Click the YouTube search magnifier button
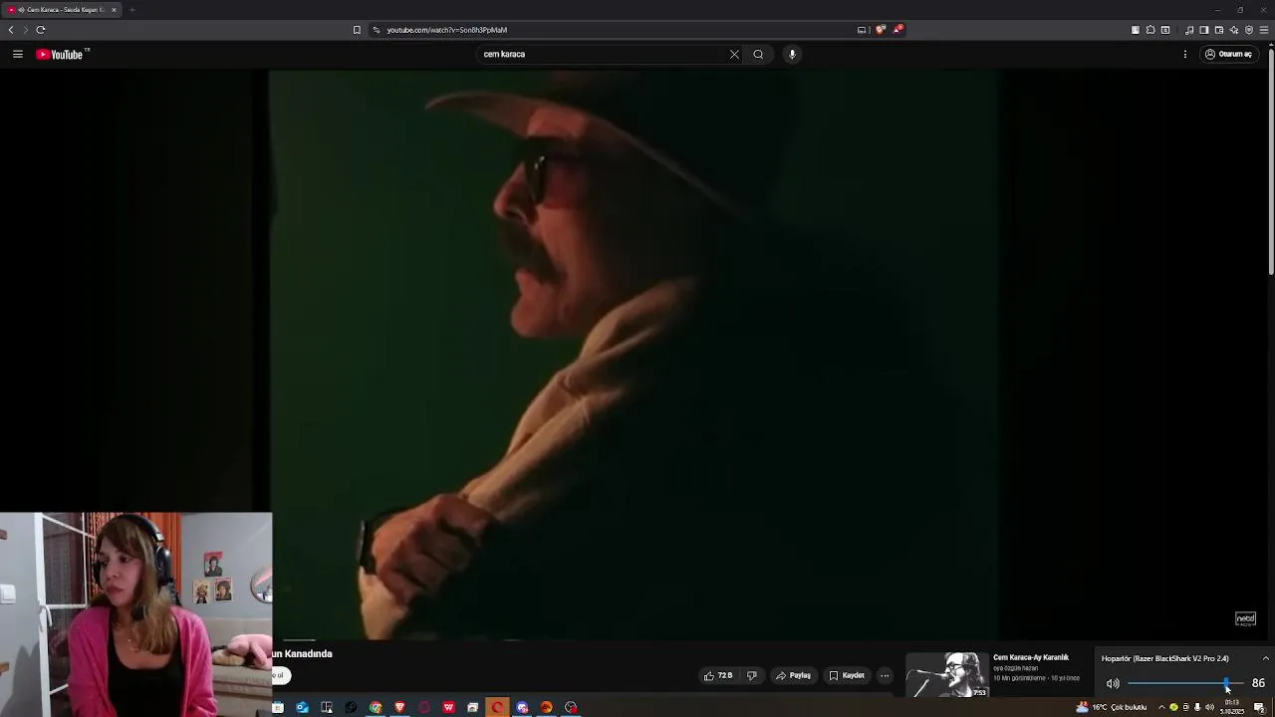1275x717 pixels. click(758, 54)
